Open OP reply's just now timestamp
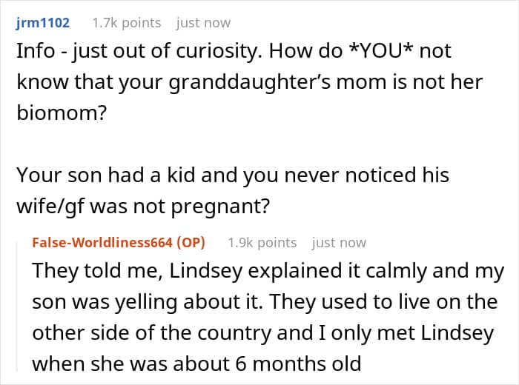This screenshot has width=519, height=385. click(339, 243)
